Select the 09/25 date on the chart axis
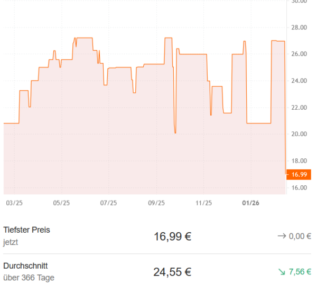This screenshot has height=285, width=317. [156, 203]
